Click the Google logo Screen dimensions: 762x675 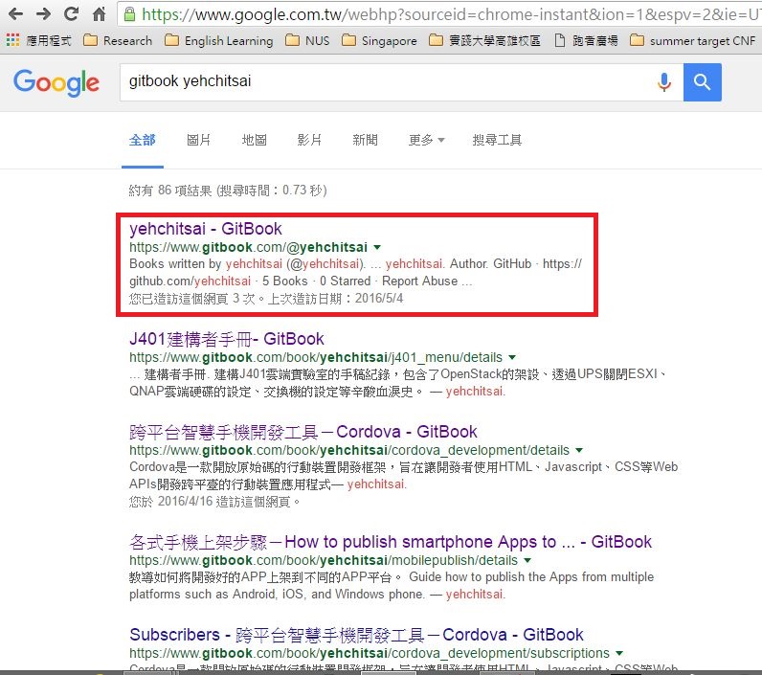(56, 82)
